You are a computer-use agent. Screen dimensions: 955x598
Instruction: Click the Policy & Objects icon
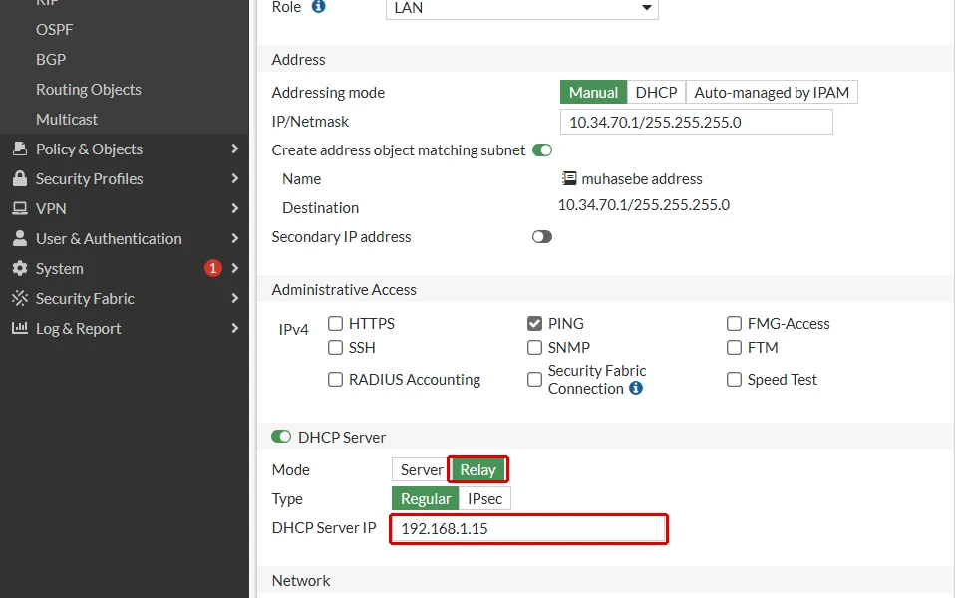[x=20, y=149]
